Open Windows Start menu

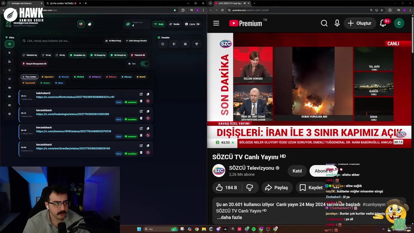point(139,229)
